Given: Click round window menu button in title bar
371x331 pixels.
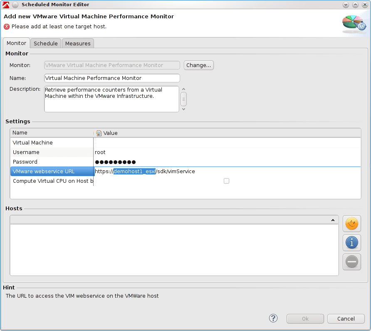Looking at the screenshot, I should 15,5.
